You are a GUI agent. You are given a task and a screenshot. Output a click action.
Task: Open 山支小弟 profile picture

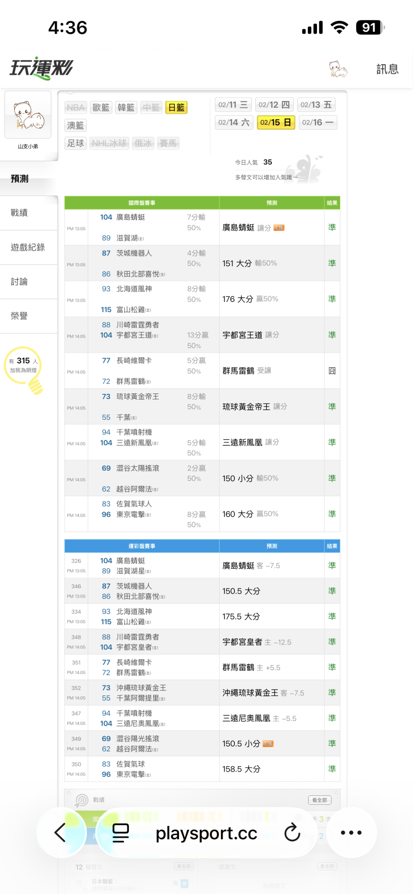tap(28, 115)
